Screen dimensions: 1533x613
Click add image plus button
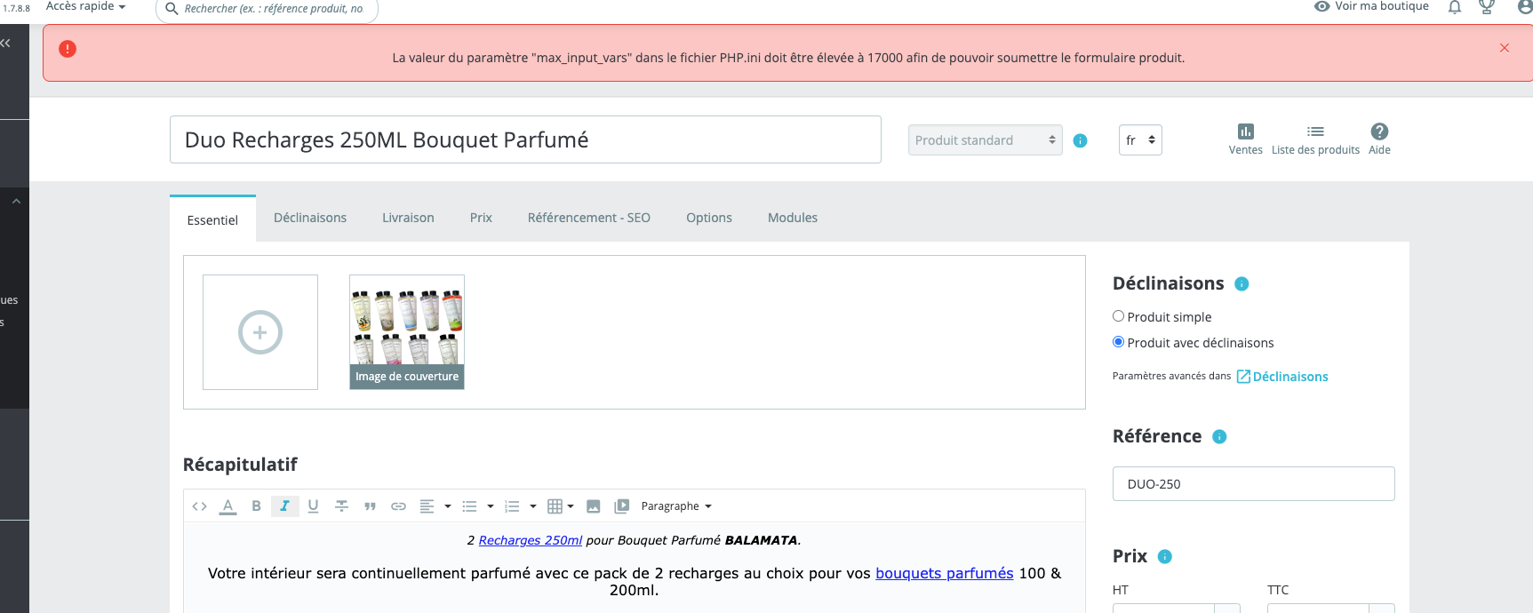(x=260, y=332)
